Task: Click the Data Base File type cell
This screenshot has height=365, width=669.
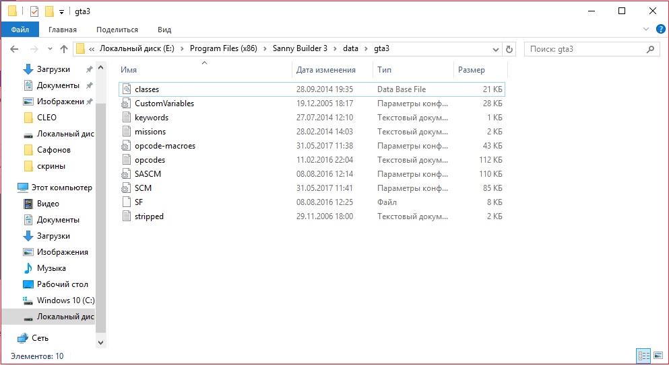Action: (x=402, y=89)
